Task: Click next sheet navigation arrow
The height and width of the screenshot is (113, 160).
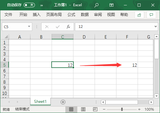Action: point(17,102)
